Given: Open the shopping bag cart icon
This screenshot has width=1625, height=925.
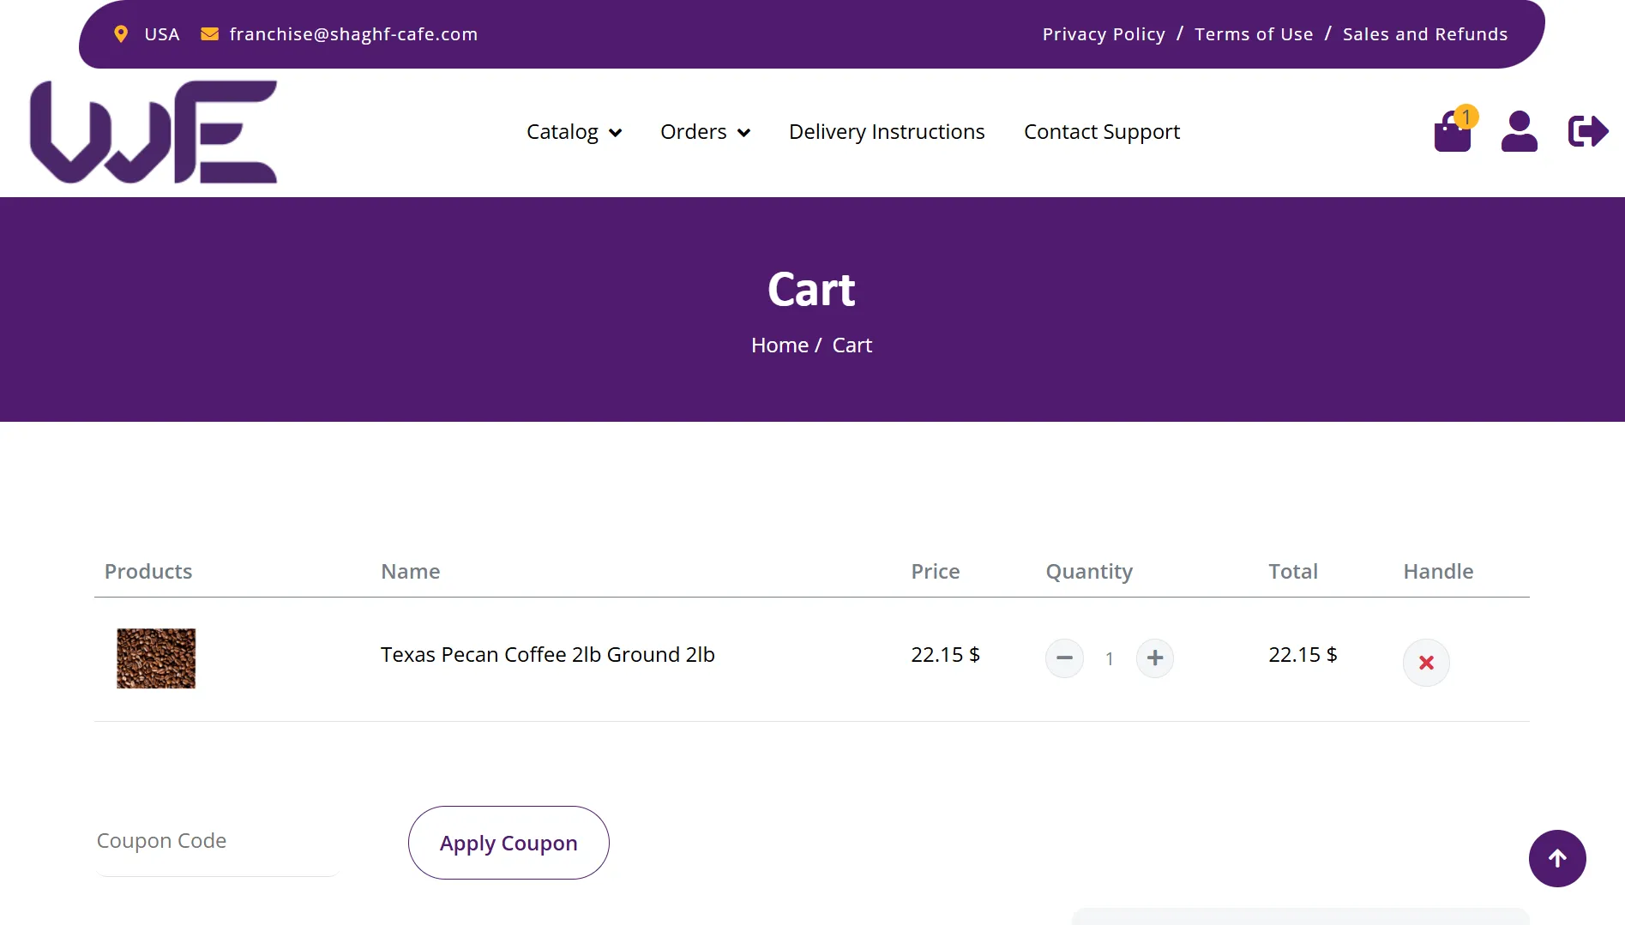Looking at the screenshot, I should click(x=1453, y=132).
